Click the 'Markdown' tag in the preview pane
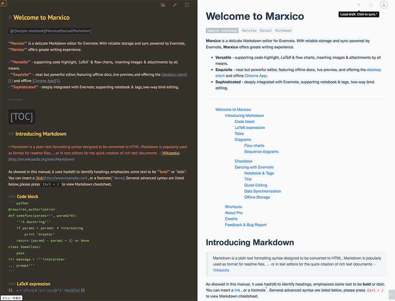 point(283,30)
